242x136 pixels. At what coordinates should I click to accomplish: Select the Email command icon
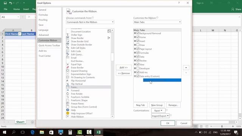tap(68, 58)
